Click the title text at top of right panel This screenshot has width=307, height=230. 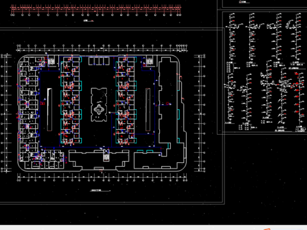point(242,2)
